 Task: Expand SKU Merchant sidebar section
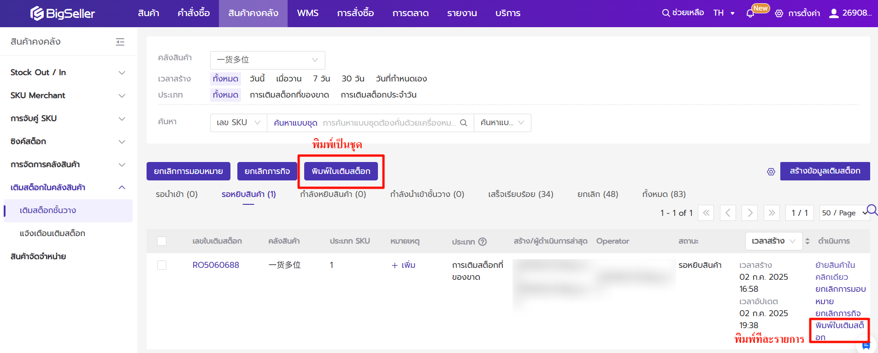pos(68,95)
